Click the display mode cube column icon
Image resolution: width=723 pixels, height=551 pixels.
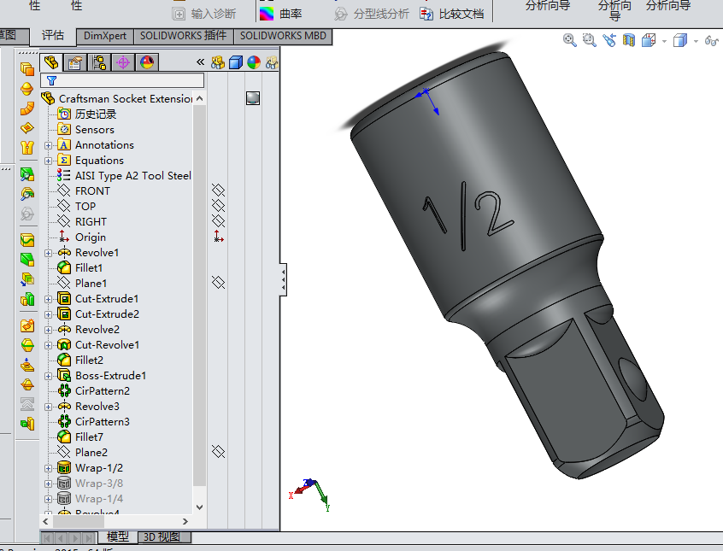pos(236,62)
